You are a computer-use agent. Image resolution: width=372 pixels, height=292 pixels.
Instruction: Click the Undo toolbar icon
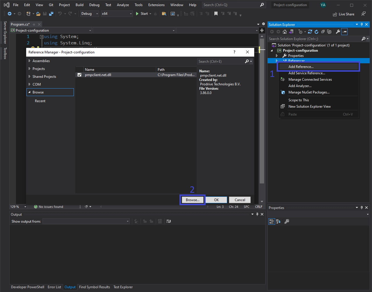point(60,14)
